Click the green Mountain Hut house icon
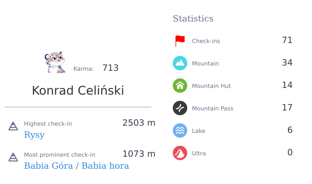This screenshot has width=312, height=184. tap(180, 86)
